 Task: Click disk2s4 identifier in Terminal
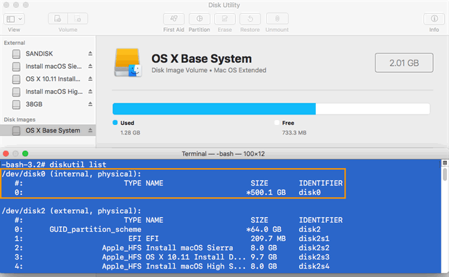click(314, 266)
